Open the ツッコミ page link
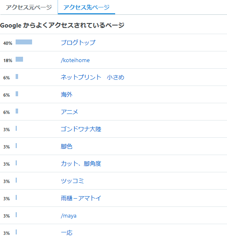 pyautogui.click(x=72, y=181)
